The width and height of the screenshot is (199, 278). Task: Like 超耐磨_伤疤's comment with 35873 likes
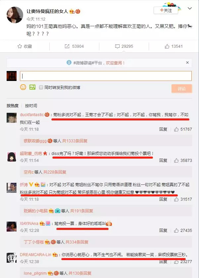click(x=183, y=161)
